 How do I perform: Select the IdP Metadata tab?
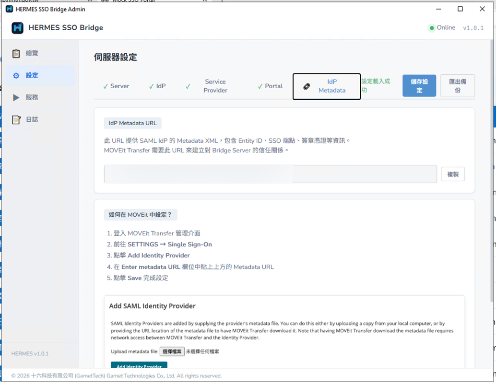(327, 87)
